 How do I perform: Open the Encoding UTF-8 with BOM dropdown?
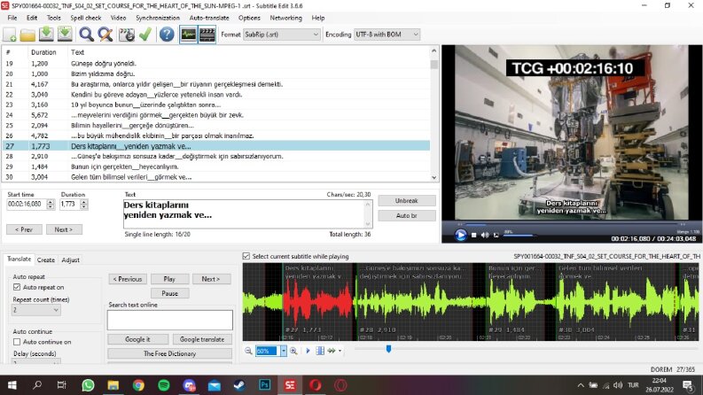coord(387,35)
